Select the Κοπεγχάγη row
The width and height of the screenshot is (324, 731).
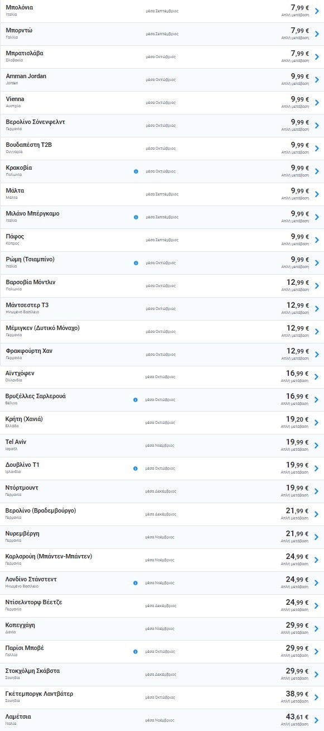coord(162,629)
